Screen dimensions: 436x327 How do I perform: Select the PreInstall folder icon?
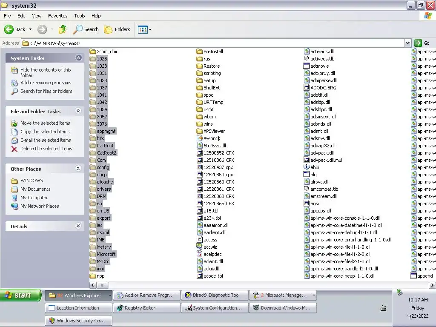click(199, 52)
